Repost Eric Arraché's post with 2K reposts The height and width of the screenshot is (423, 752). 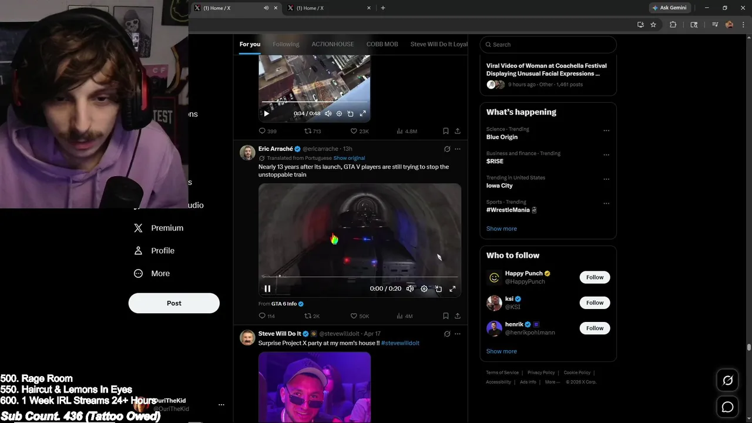click(312, 316)
